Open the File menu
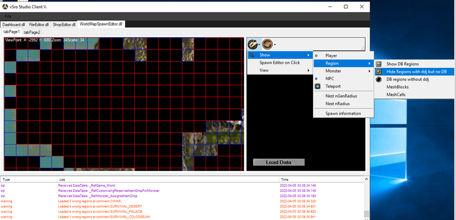This screenshot has width=456, height=220. 8,16
